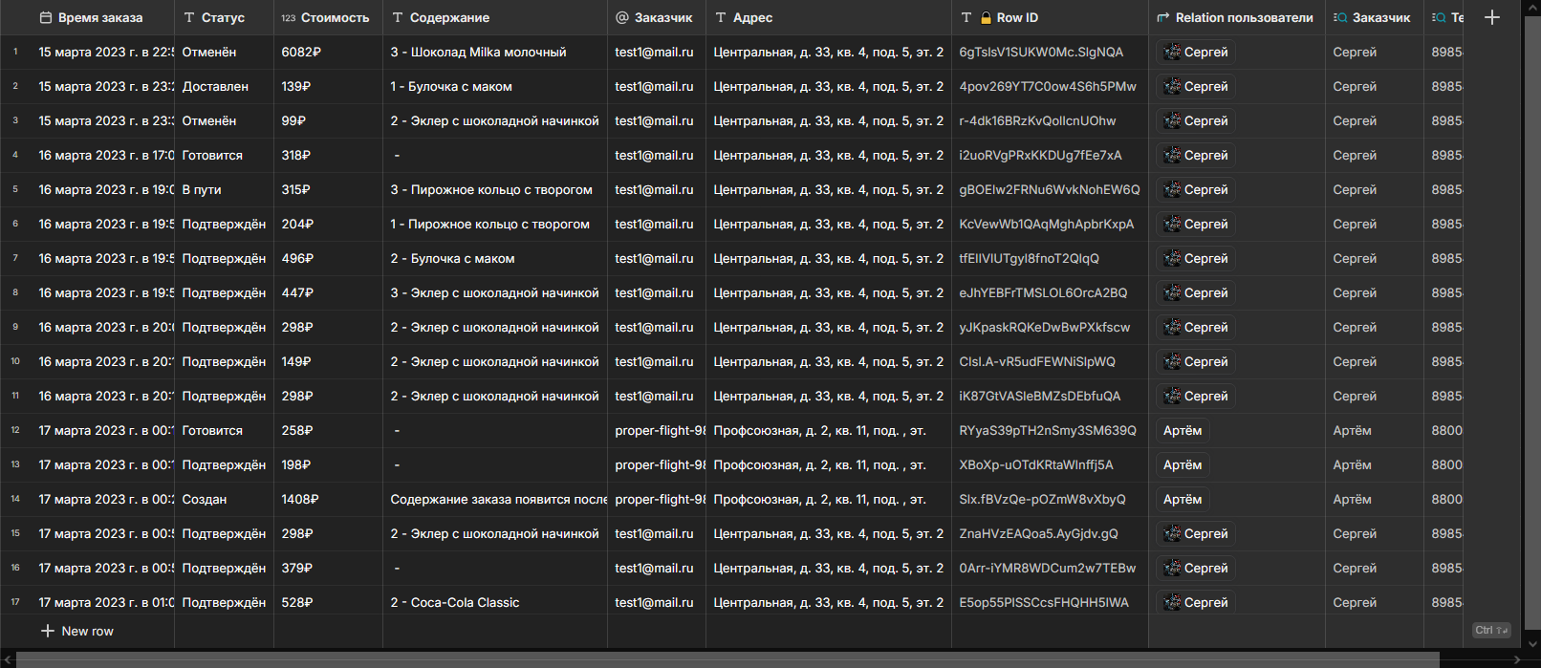Click the horizontal scrollbar at the bottom

(x=727, y=659)
